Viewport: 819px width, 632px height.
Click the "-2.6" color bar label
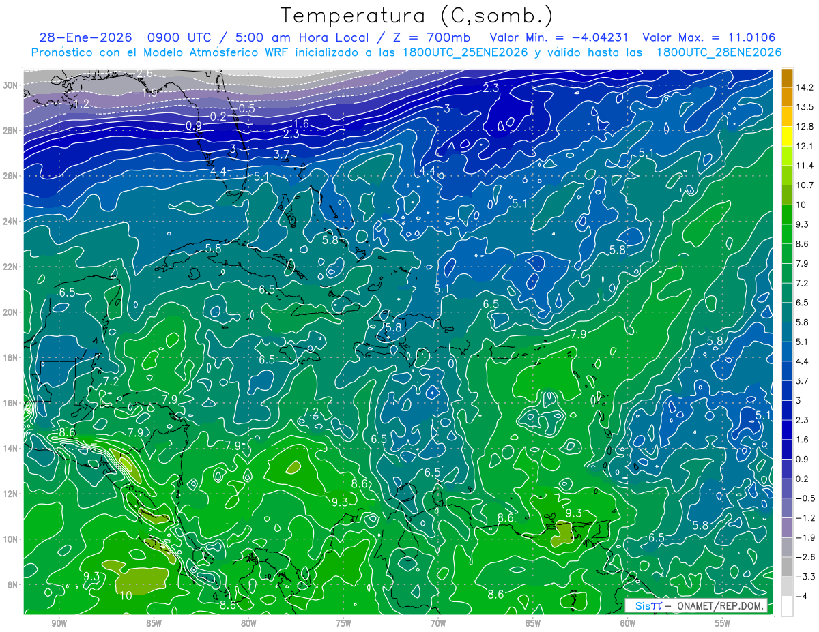click(806, 557)
